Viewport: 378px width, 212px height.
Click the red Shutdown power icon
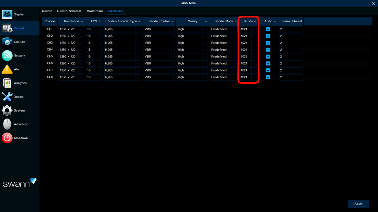(7, 138)
